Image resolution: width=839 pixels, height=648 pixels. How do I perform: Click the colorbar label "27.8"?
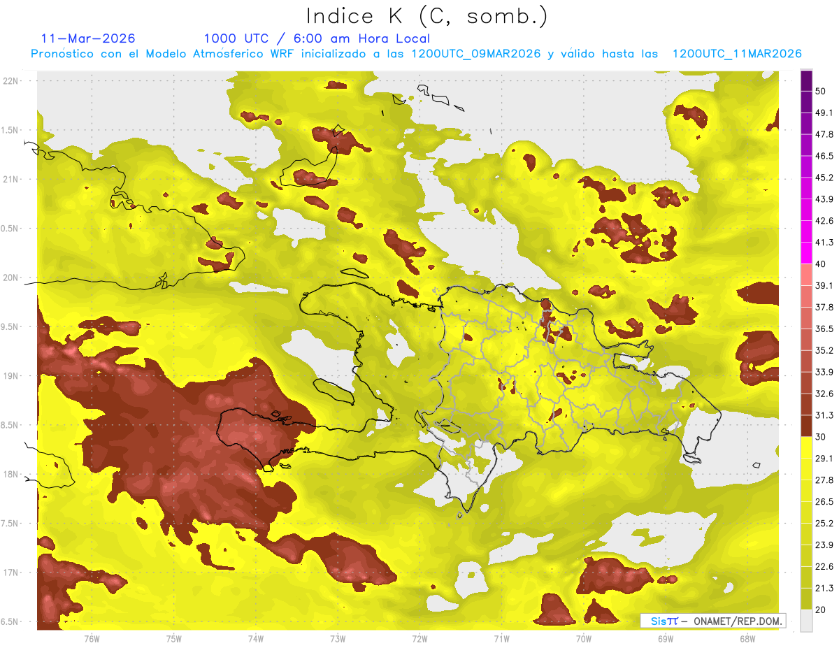pyautogui.click(x=824, y=480)
